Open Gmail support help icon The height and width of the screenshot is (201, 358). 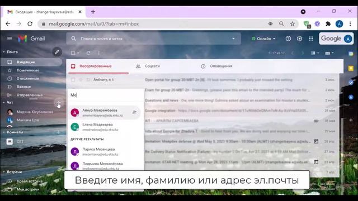coord(288,39)
